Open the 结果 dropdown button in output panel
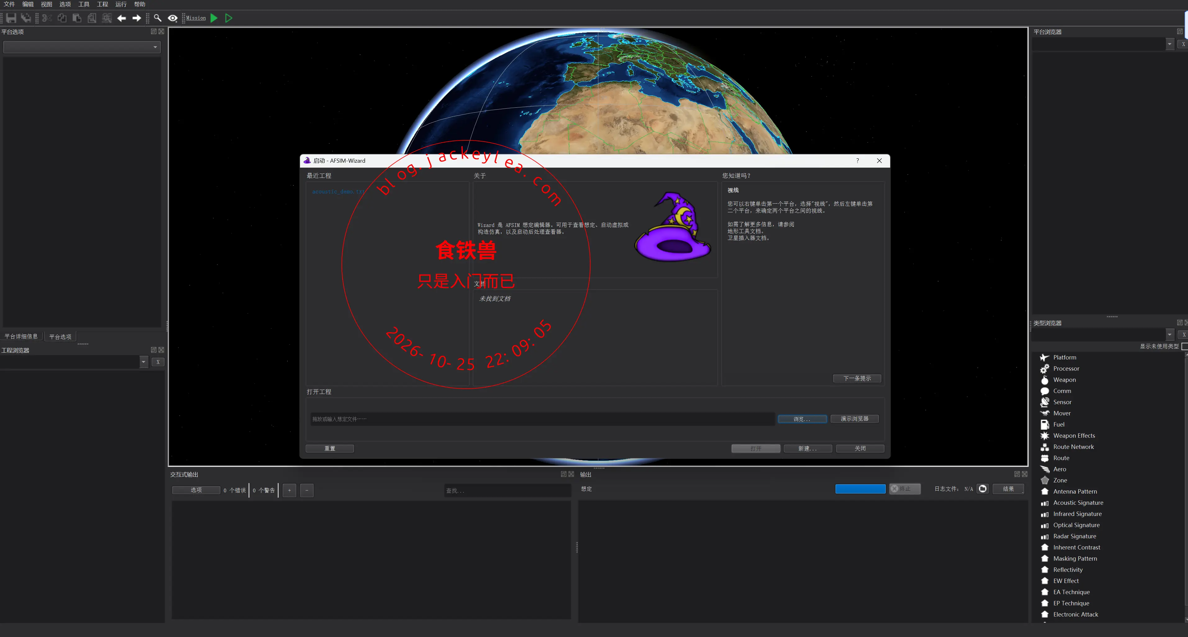This screenshot has height=637, width=1188. pyautogui.click(x=1008, y=489)
